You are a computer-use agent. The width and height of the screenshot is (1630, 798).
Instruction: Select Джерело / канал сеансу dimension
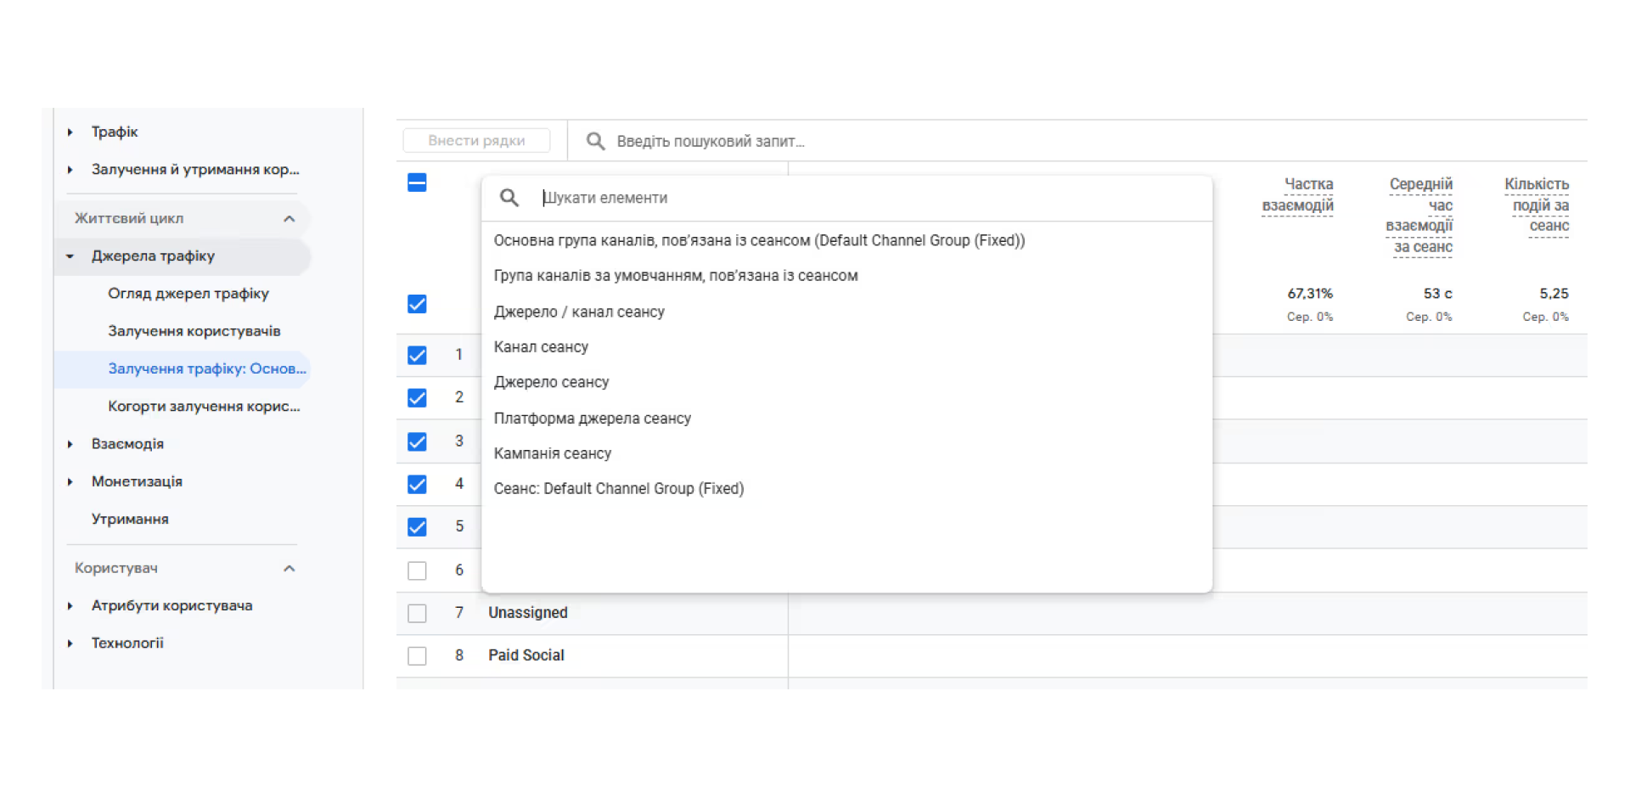coord(579,312)
